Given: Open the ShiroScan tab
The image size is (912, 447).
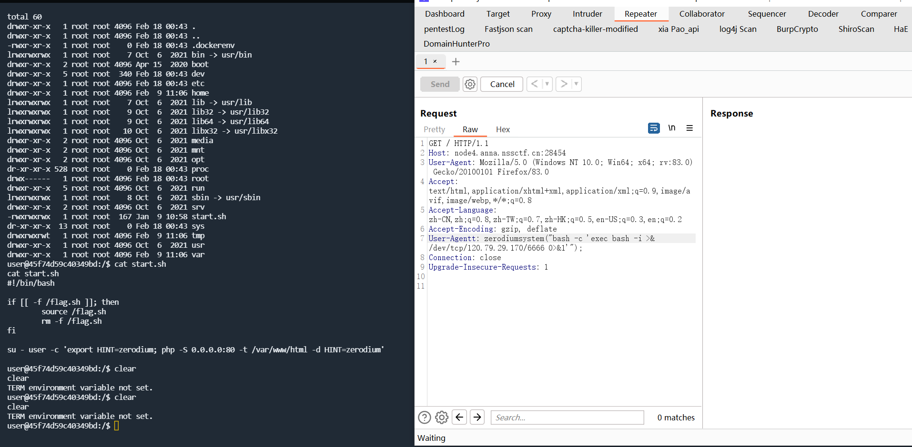Looking at the screenshot, I should pos(856,29).
